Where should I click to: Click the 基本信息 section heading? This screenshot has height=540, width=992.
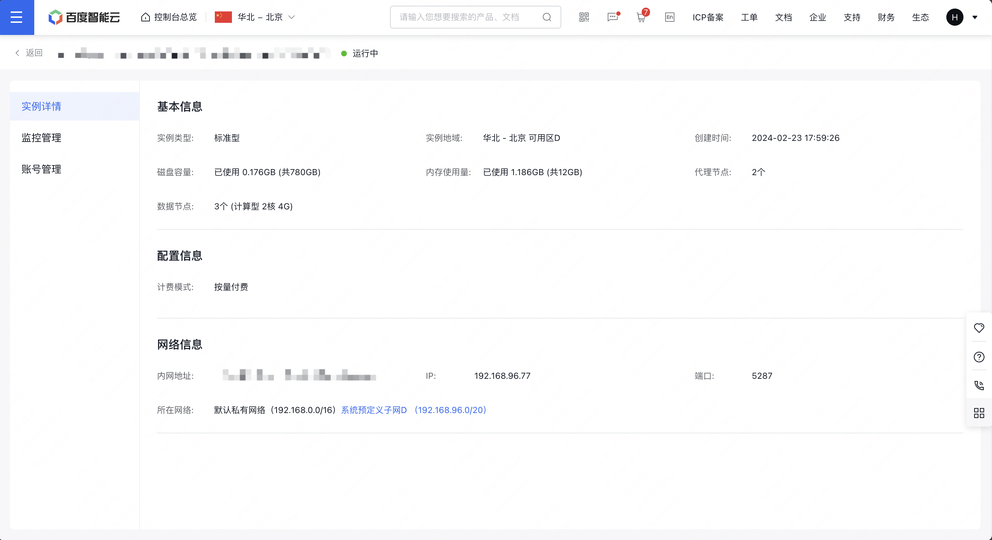[179, 107]
